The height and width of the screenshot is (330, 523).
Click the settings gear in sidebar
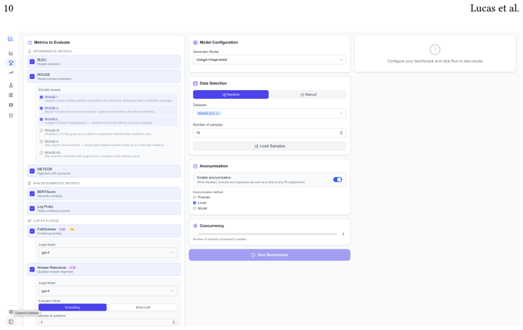(x=11, y=312)
